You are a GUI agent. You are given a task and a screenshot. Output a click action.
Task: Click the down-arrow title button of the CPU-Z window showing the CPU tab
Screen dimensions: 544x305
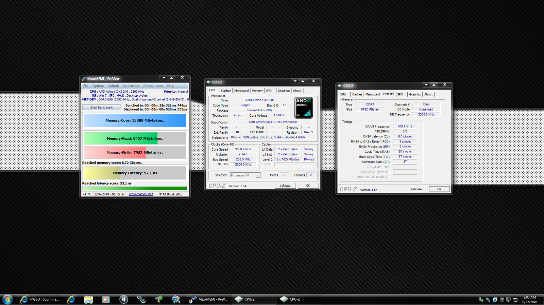tap(295, 81)
